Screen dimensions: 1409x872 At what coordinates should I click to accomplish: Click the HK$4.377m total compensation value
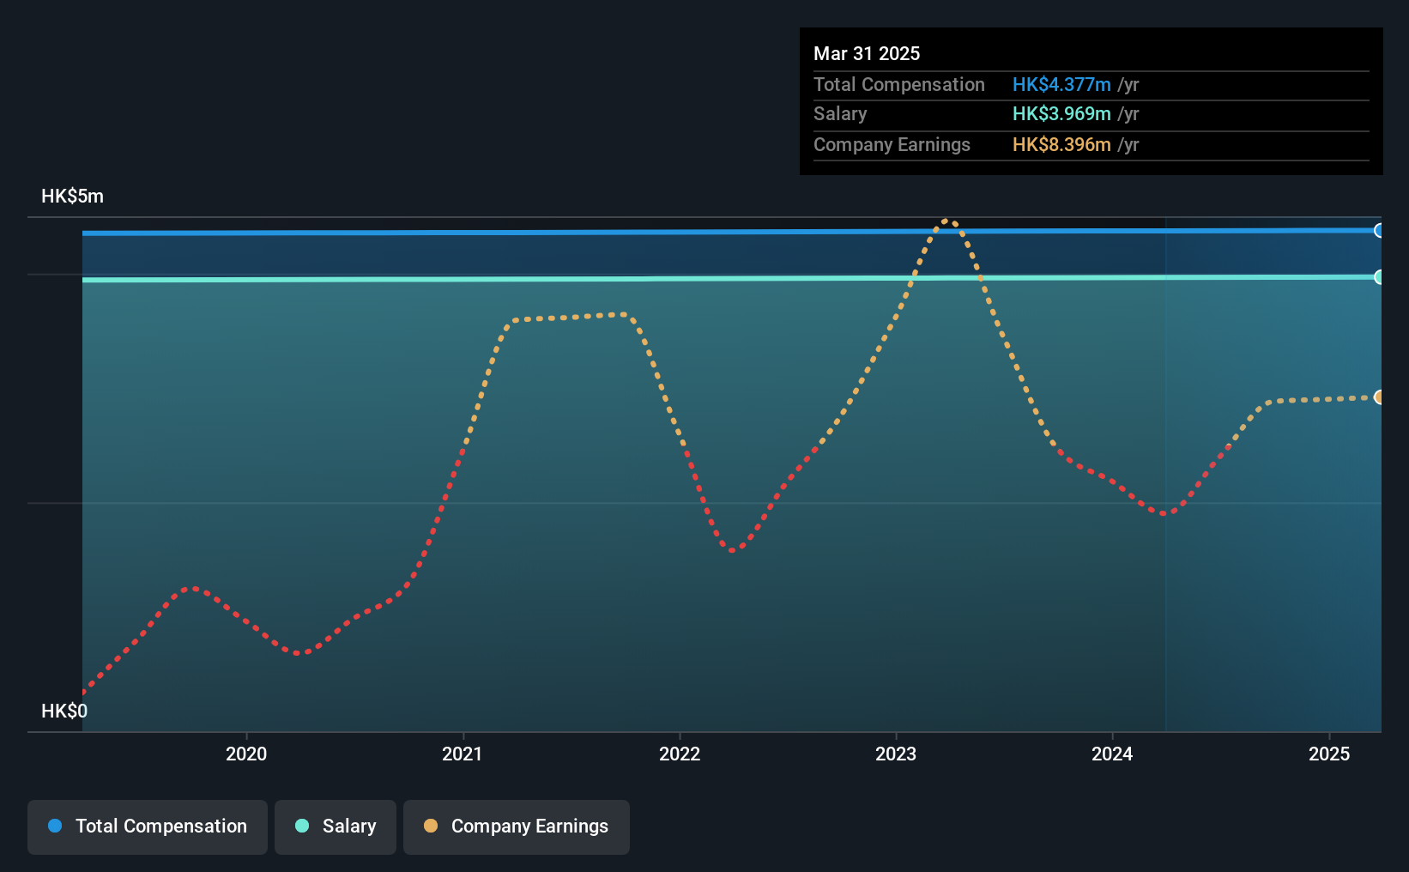(x=1061, y=84)
